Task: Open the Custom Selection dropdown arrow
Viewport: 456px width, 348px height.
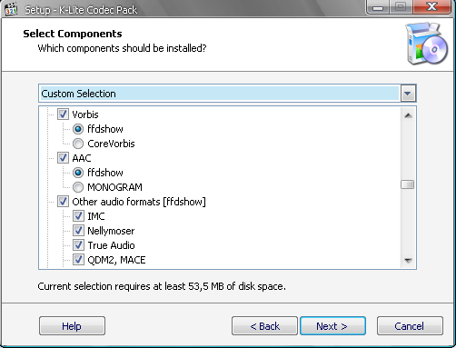Action: (408, 94)
